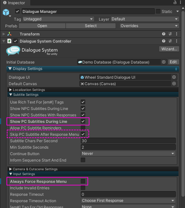Click object picker for Default Canvas field
The height and width of the screenshot is (208, 185).
point(174,84)
